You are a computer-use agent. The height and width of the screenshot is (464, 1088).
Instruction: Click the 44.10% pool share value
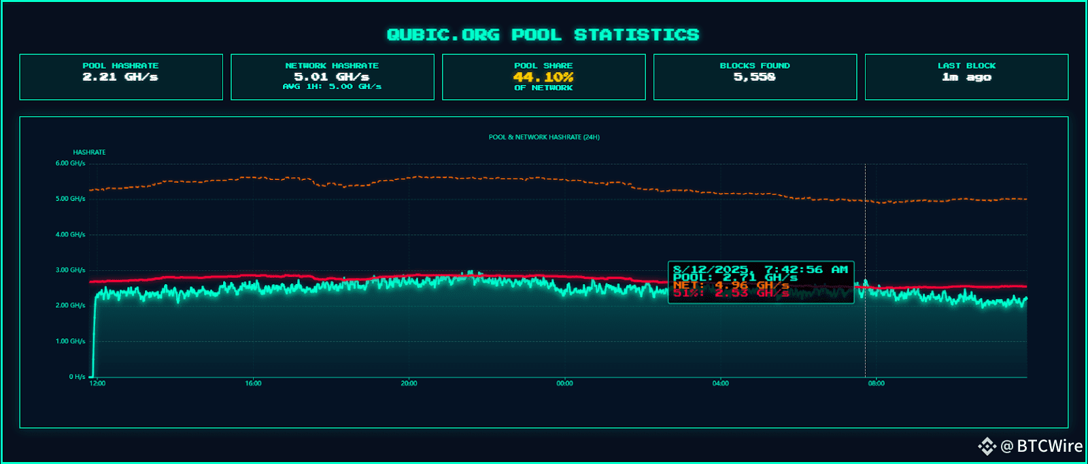[543, 77]
